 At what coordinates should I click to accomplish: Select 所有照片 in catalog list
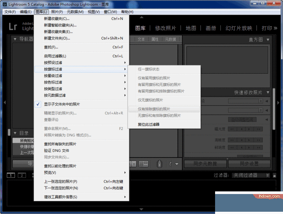coord(23,141)
